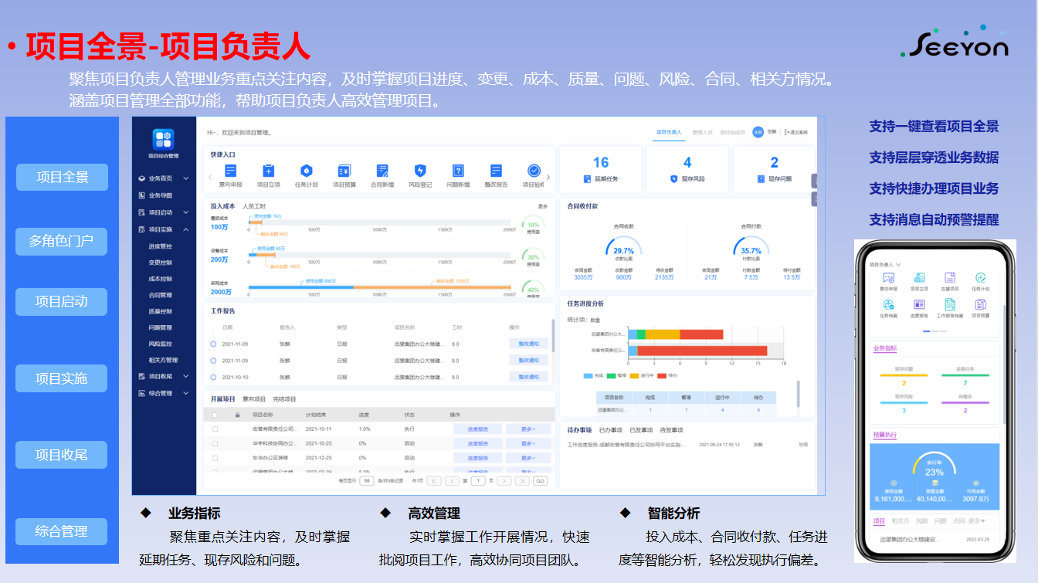Check the select-all checkbox in project table header
Screen dimensions: 1038x583
pyautogui.click(x=215, y=415)
